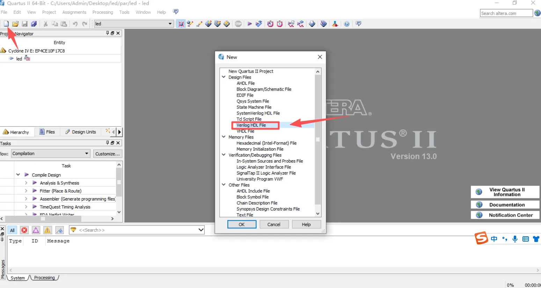
Task: Click the blue help question-mark toolbar icon
Action: coord(347,24)
